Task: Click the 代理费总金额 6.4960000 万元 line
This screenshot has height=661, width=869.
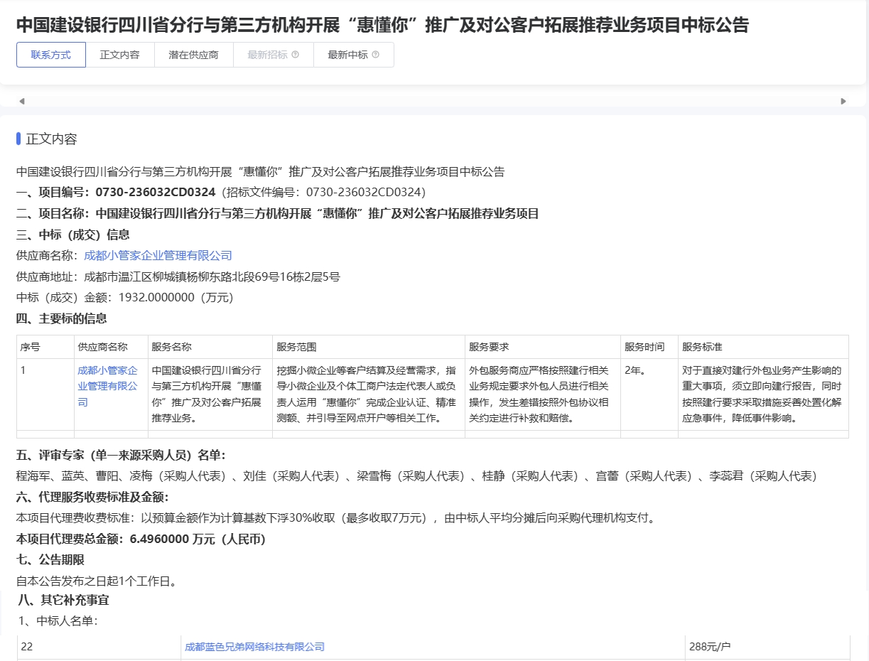Action: pos(141,539)
